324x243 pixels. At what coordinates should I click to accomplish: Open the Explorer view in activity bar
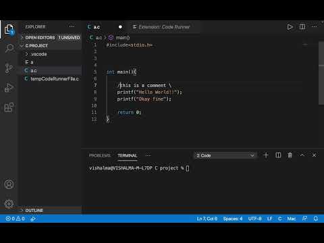(9, 29)
